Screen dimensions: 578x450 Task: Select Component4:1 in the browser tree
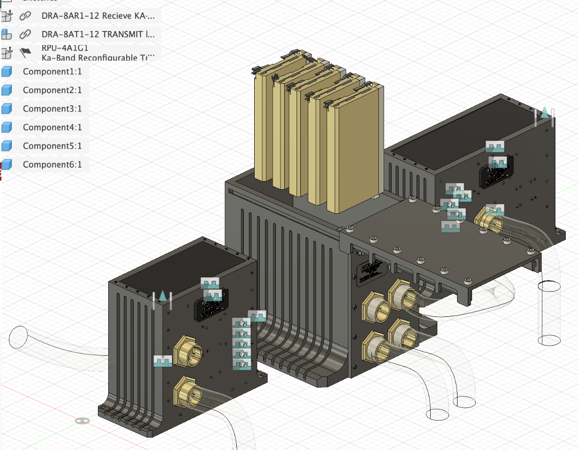click(x=45, y=127)
